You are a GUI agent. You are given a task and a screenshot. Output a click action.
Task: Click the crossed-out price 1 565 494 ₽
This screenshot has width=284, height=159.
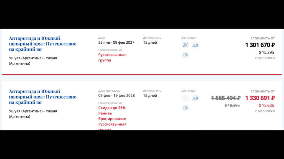click(226, 98)
